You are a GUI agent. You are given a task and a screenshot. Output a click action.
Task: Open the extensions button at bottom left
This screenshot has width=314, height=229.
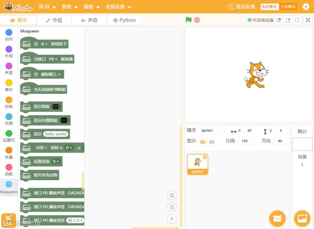9,221
